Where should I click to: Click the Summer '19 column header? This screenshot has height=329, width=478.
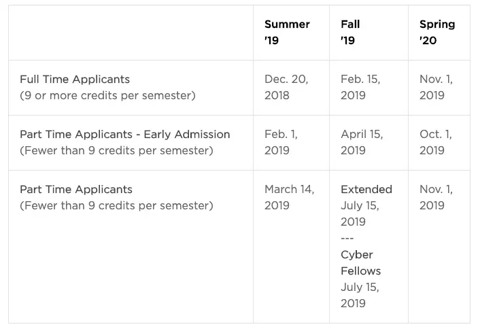pyautogui.click(x=287, y=32)
